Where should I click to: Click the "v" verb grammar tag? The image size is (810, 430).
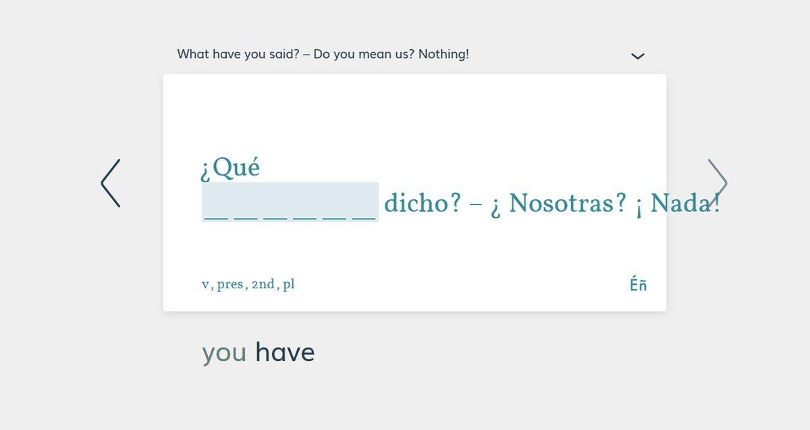205,285
